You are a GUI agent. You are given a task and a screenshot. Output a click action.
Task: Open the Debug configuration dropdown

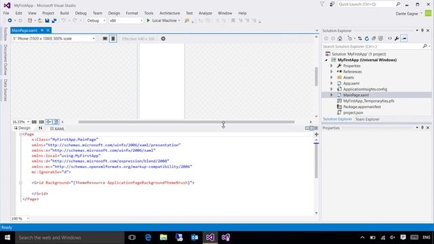click(x=104, y=21)
